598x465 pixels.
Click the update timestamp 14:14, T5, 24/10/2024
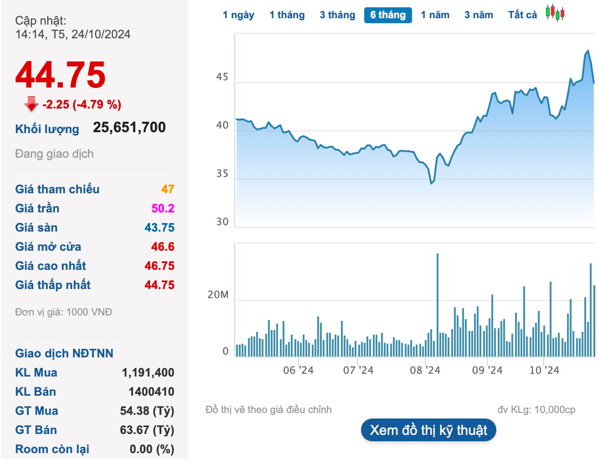(x=73, y=34)
